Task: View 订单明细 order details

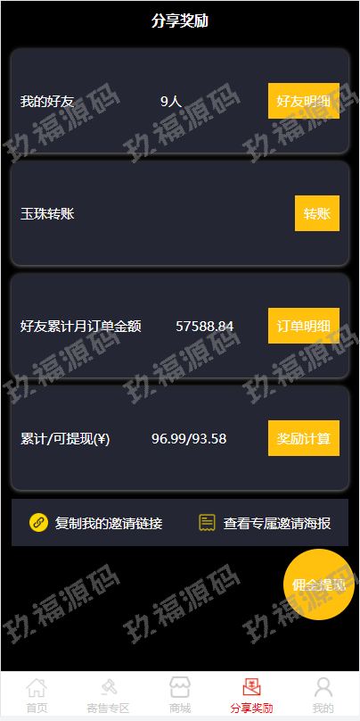Action: pos(304,326)
